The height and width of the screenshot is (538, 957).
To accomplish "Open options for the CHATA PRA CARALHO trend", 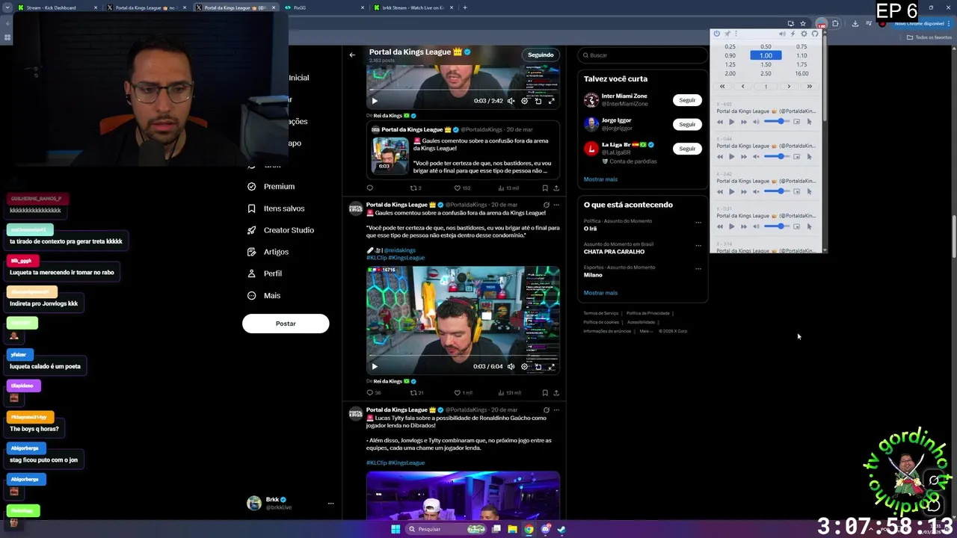I will pyautogui.click(x=698, y=245).
